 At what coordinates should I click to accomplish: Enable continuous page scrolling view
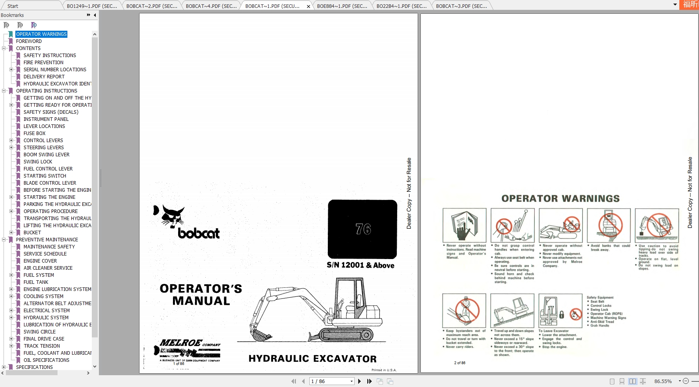(x=622, y=381)
